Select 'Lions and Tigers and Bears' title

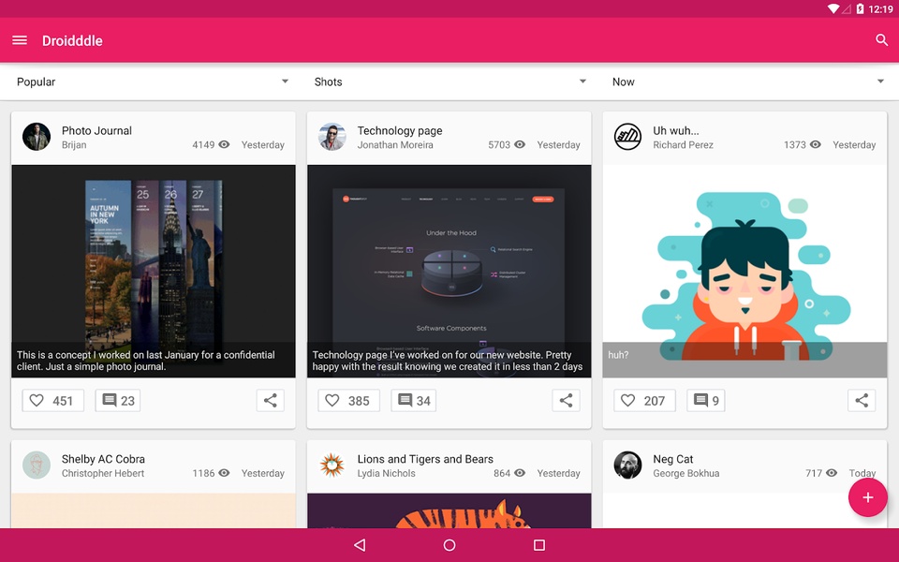(x=425, y=459)
